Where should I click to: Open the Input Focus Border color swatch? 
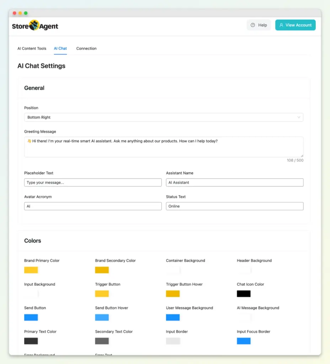click(244, 341)
